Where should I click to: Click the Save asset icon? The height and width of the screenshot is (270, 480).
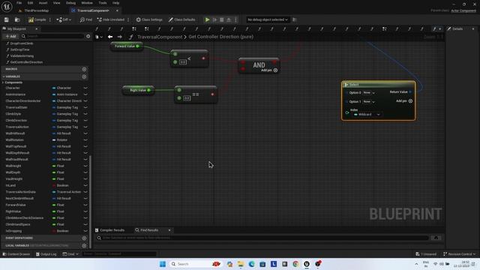tap(7, 19)
